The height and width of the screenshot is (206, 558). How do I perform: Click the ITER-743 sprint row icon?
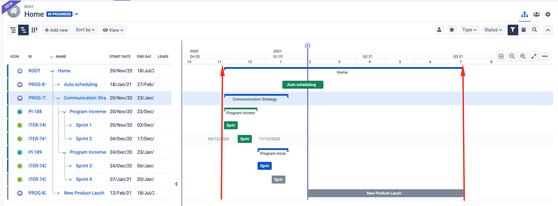(x=20, y=179)
